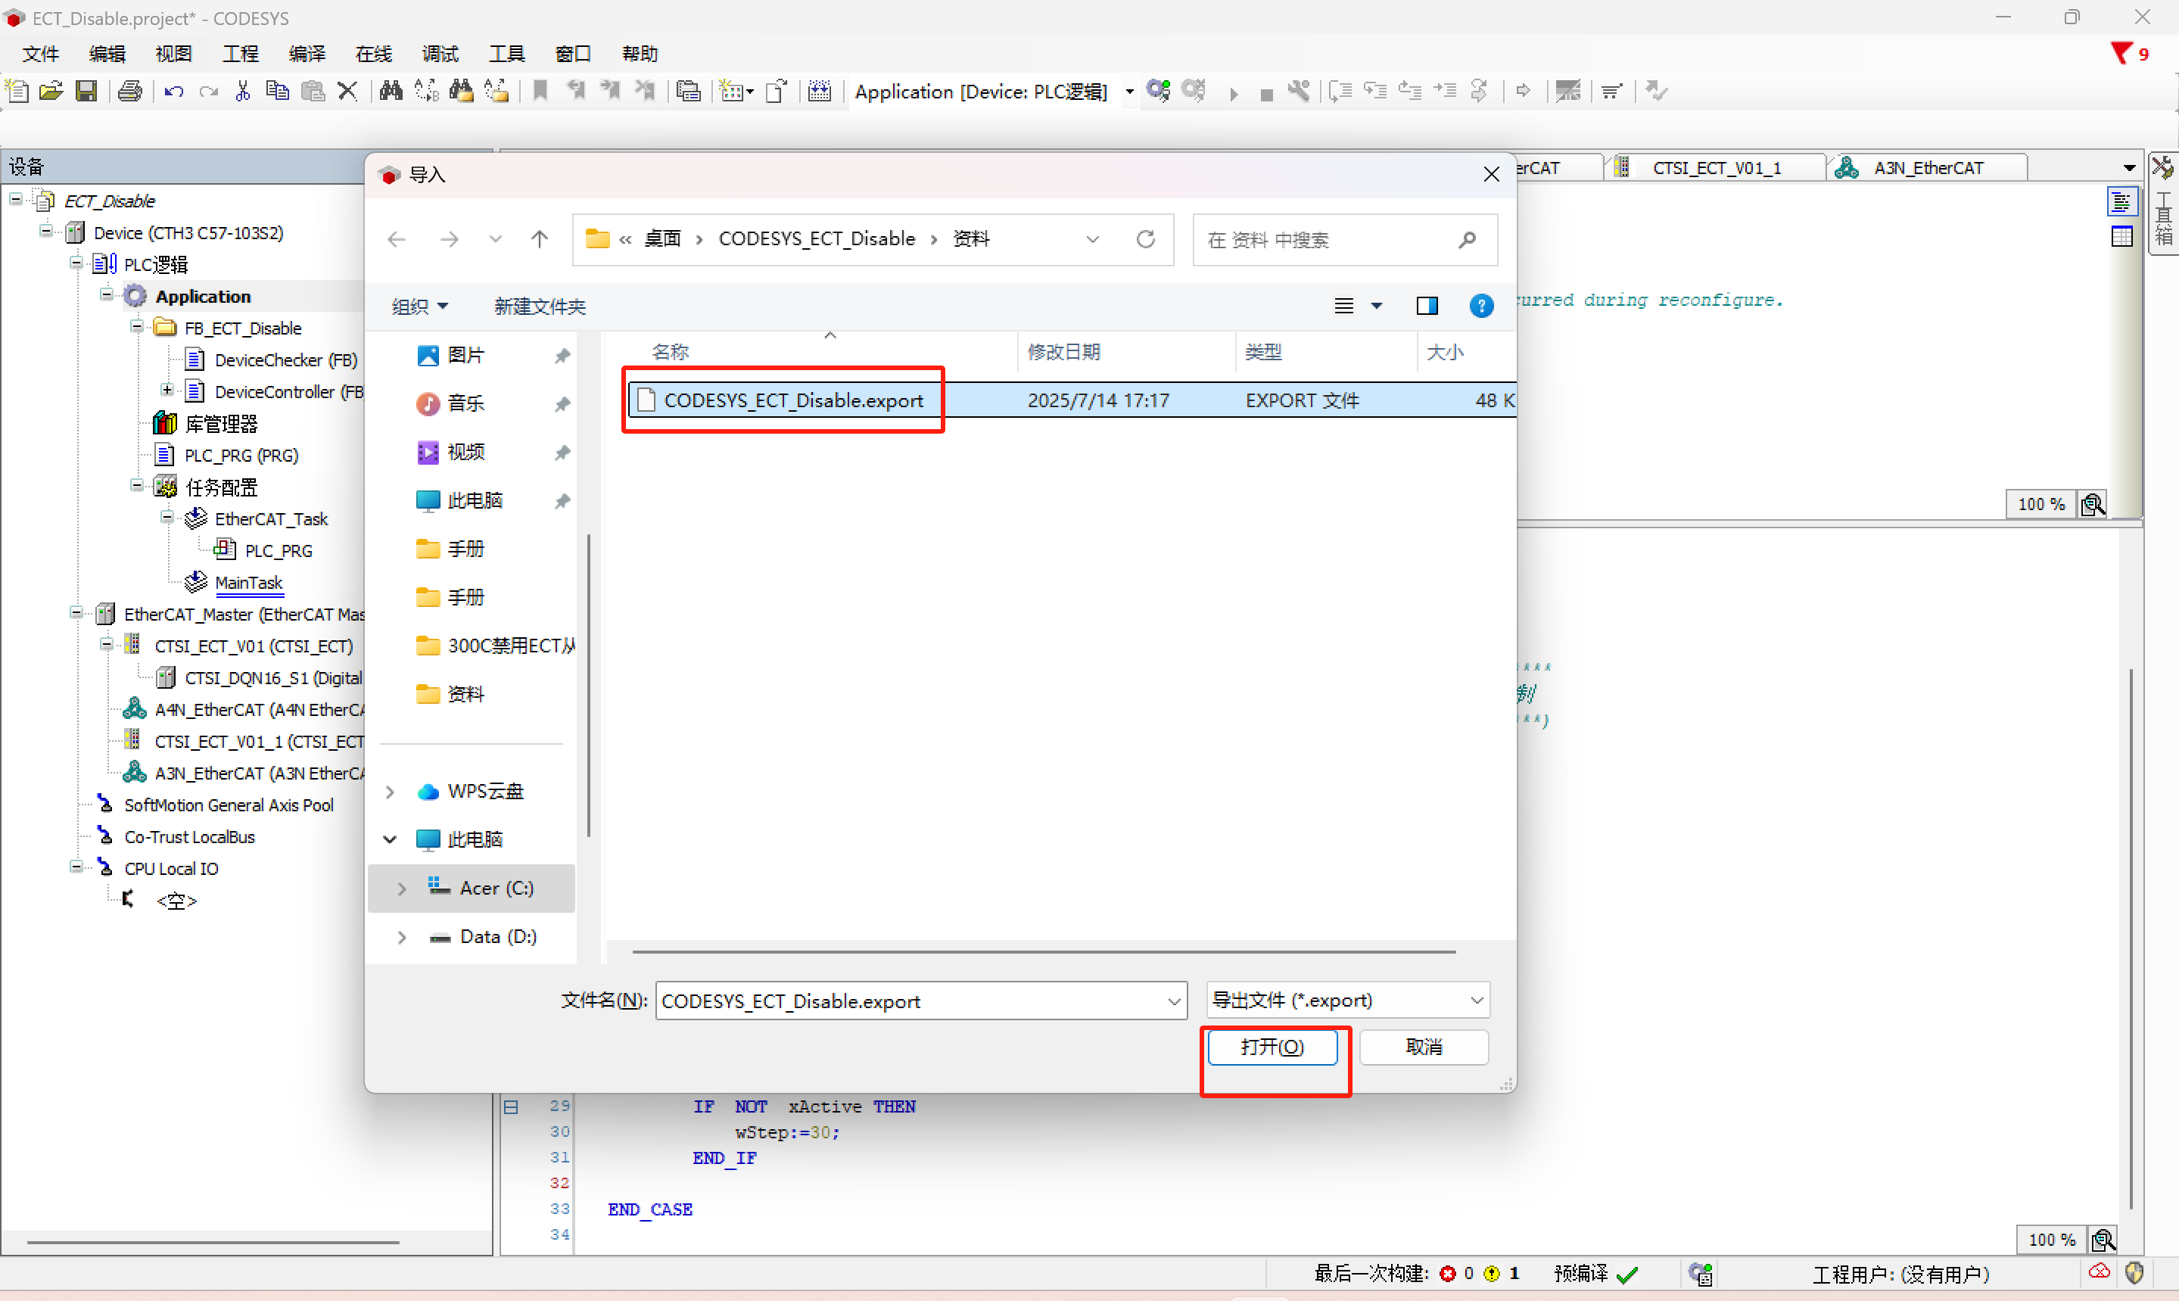Screen dimensions: 2179x1301
Task: Expand the Acer (C:) drive node
Action: tap(401, 888)
